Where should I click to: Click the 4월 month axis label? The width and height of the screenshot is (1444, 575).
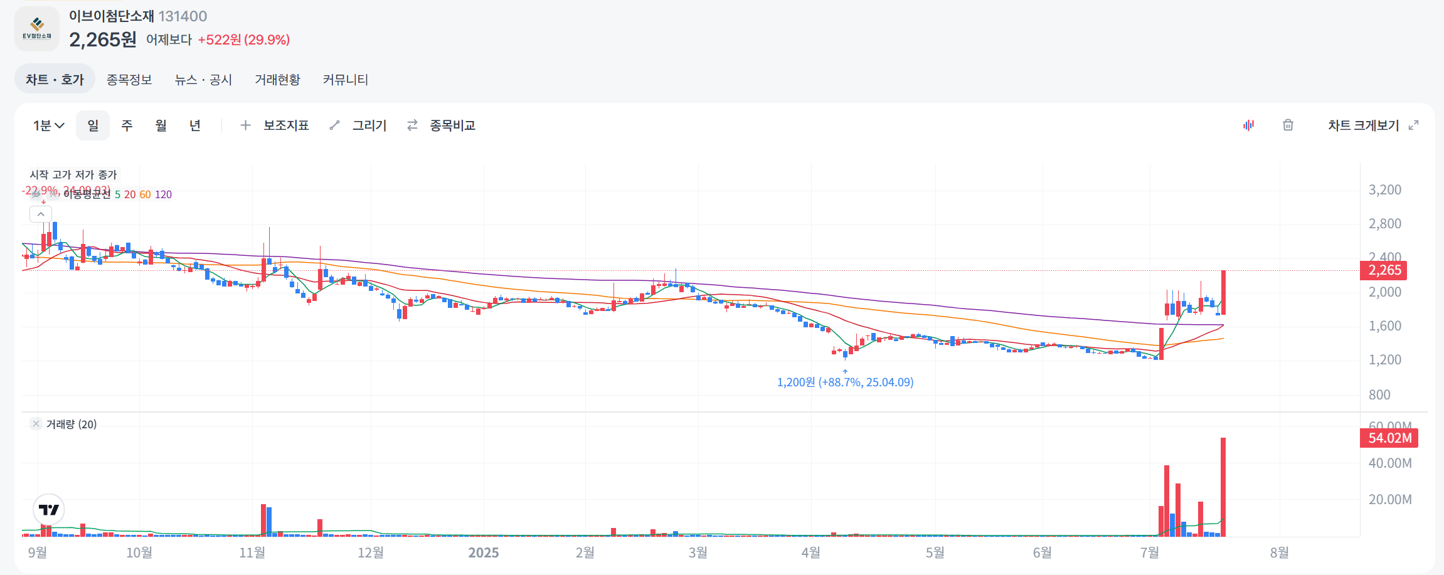(x=811, y=552)
